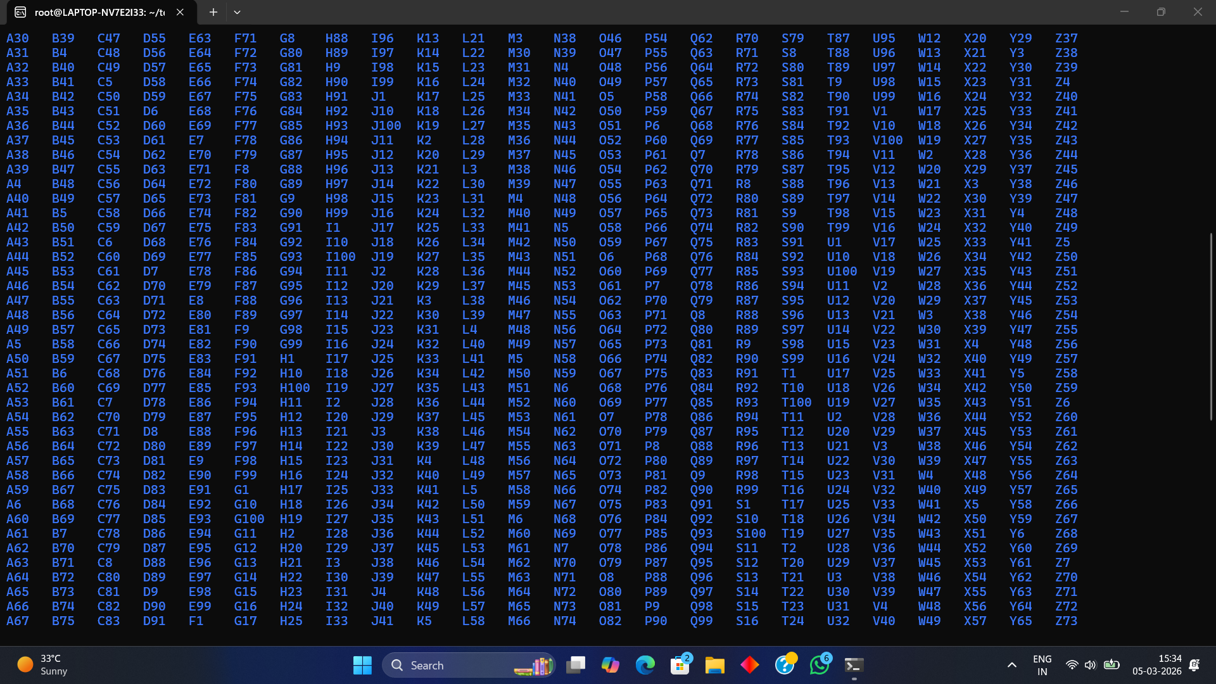Open the clock and date flyout
Image resolution: width=1216 pixels, height=684 pixels.
tap(1156, 665)
